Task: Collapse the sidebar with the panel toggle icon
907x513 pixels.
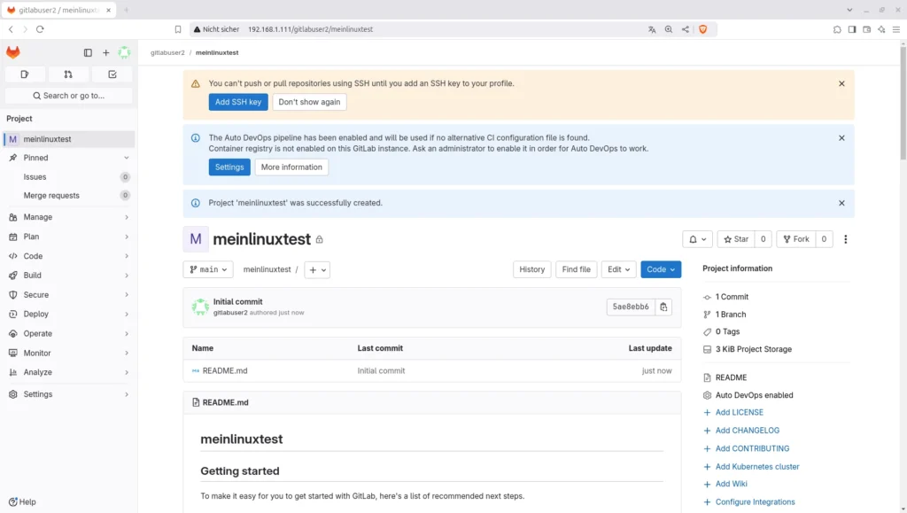Action: click(88, 53)
